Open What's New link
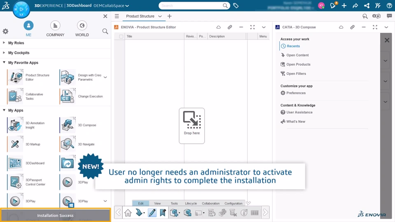 point(295,121)
